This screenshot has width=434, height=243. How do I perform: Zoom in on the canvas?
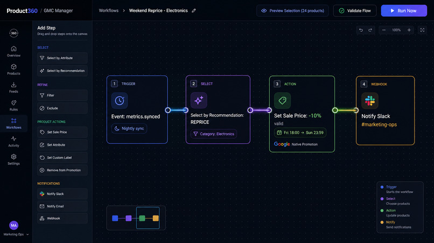point(409,30)
